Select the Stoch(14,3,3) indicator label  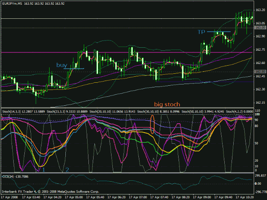23,111
